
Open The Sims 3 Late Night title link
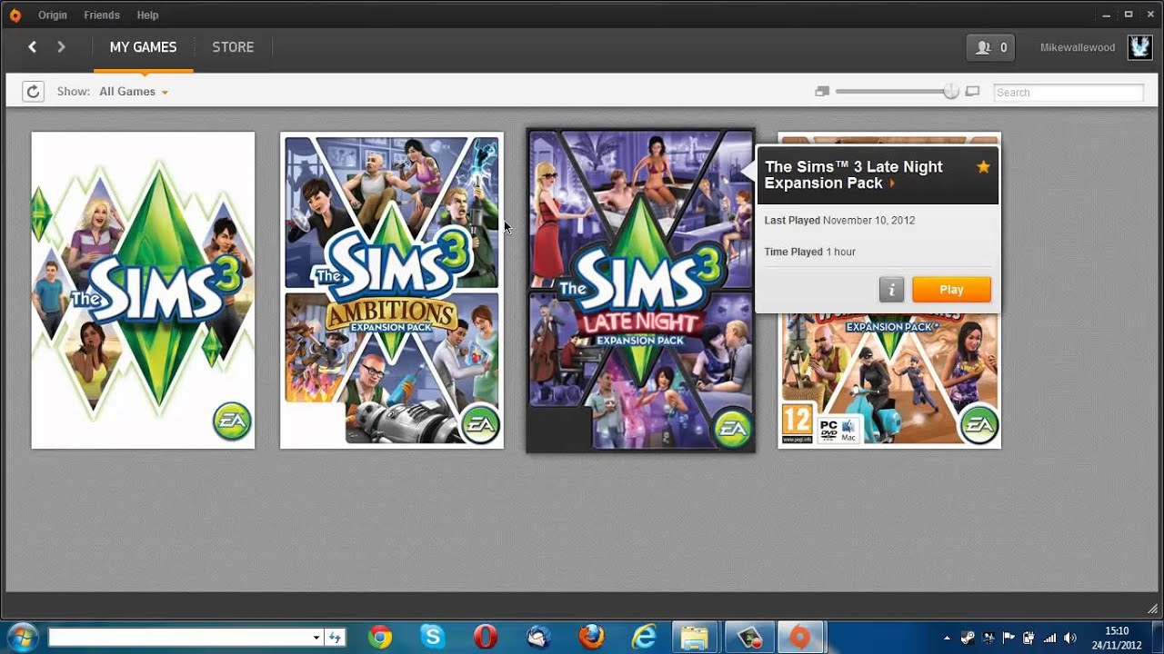point(854,175)
